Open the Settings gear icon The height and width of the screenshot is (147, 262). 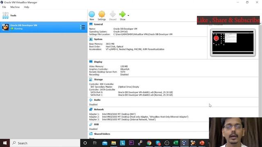coord(102,14)
